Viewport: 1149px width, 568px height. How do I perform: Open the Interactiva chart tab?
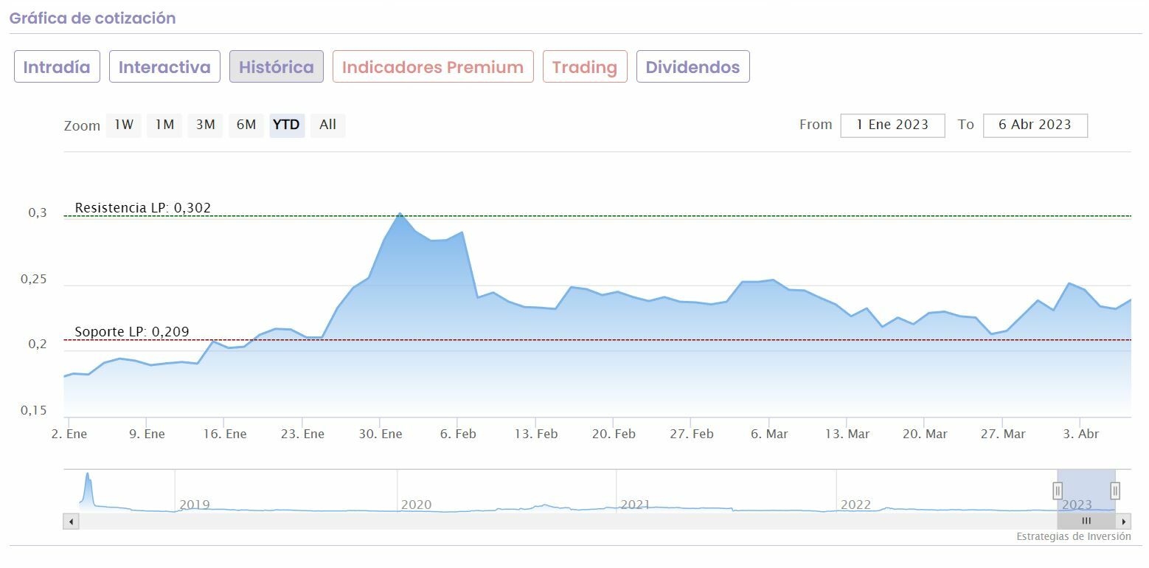(x=164, y=67)
